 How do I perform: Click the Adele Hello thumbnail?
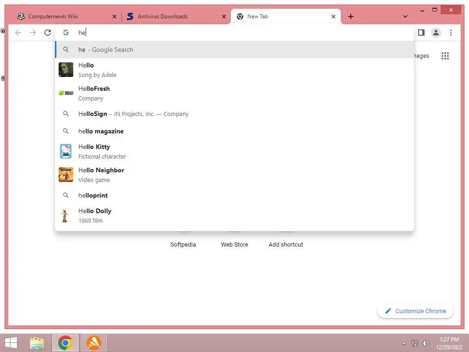click(x=66, y=70)
